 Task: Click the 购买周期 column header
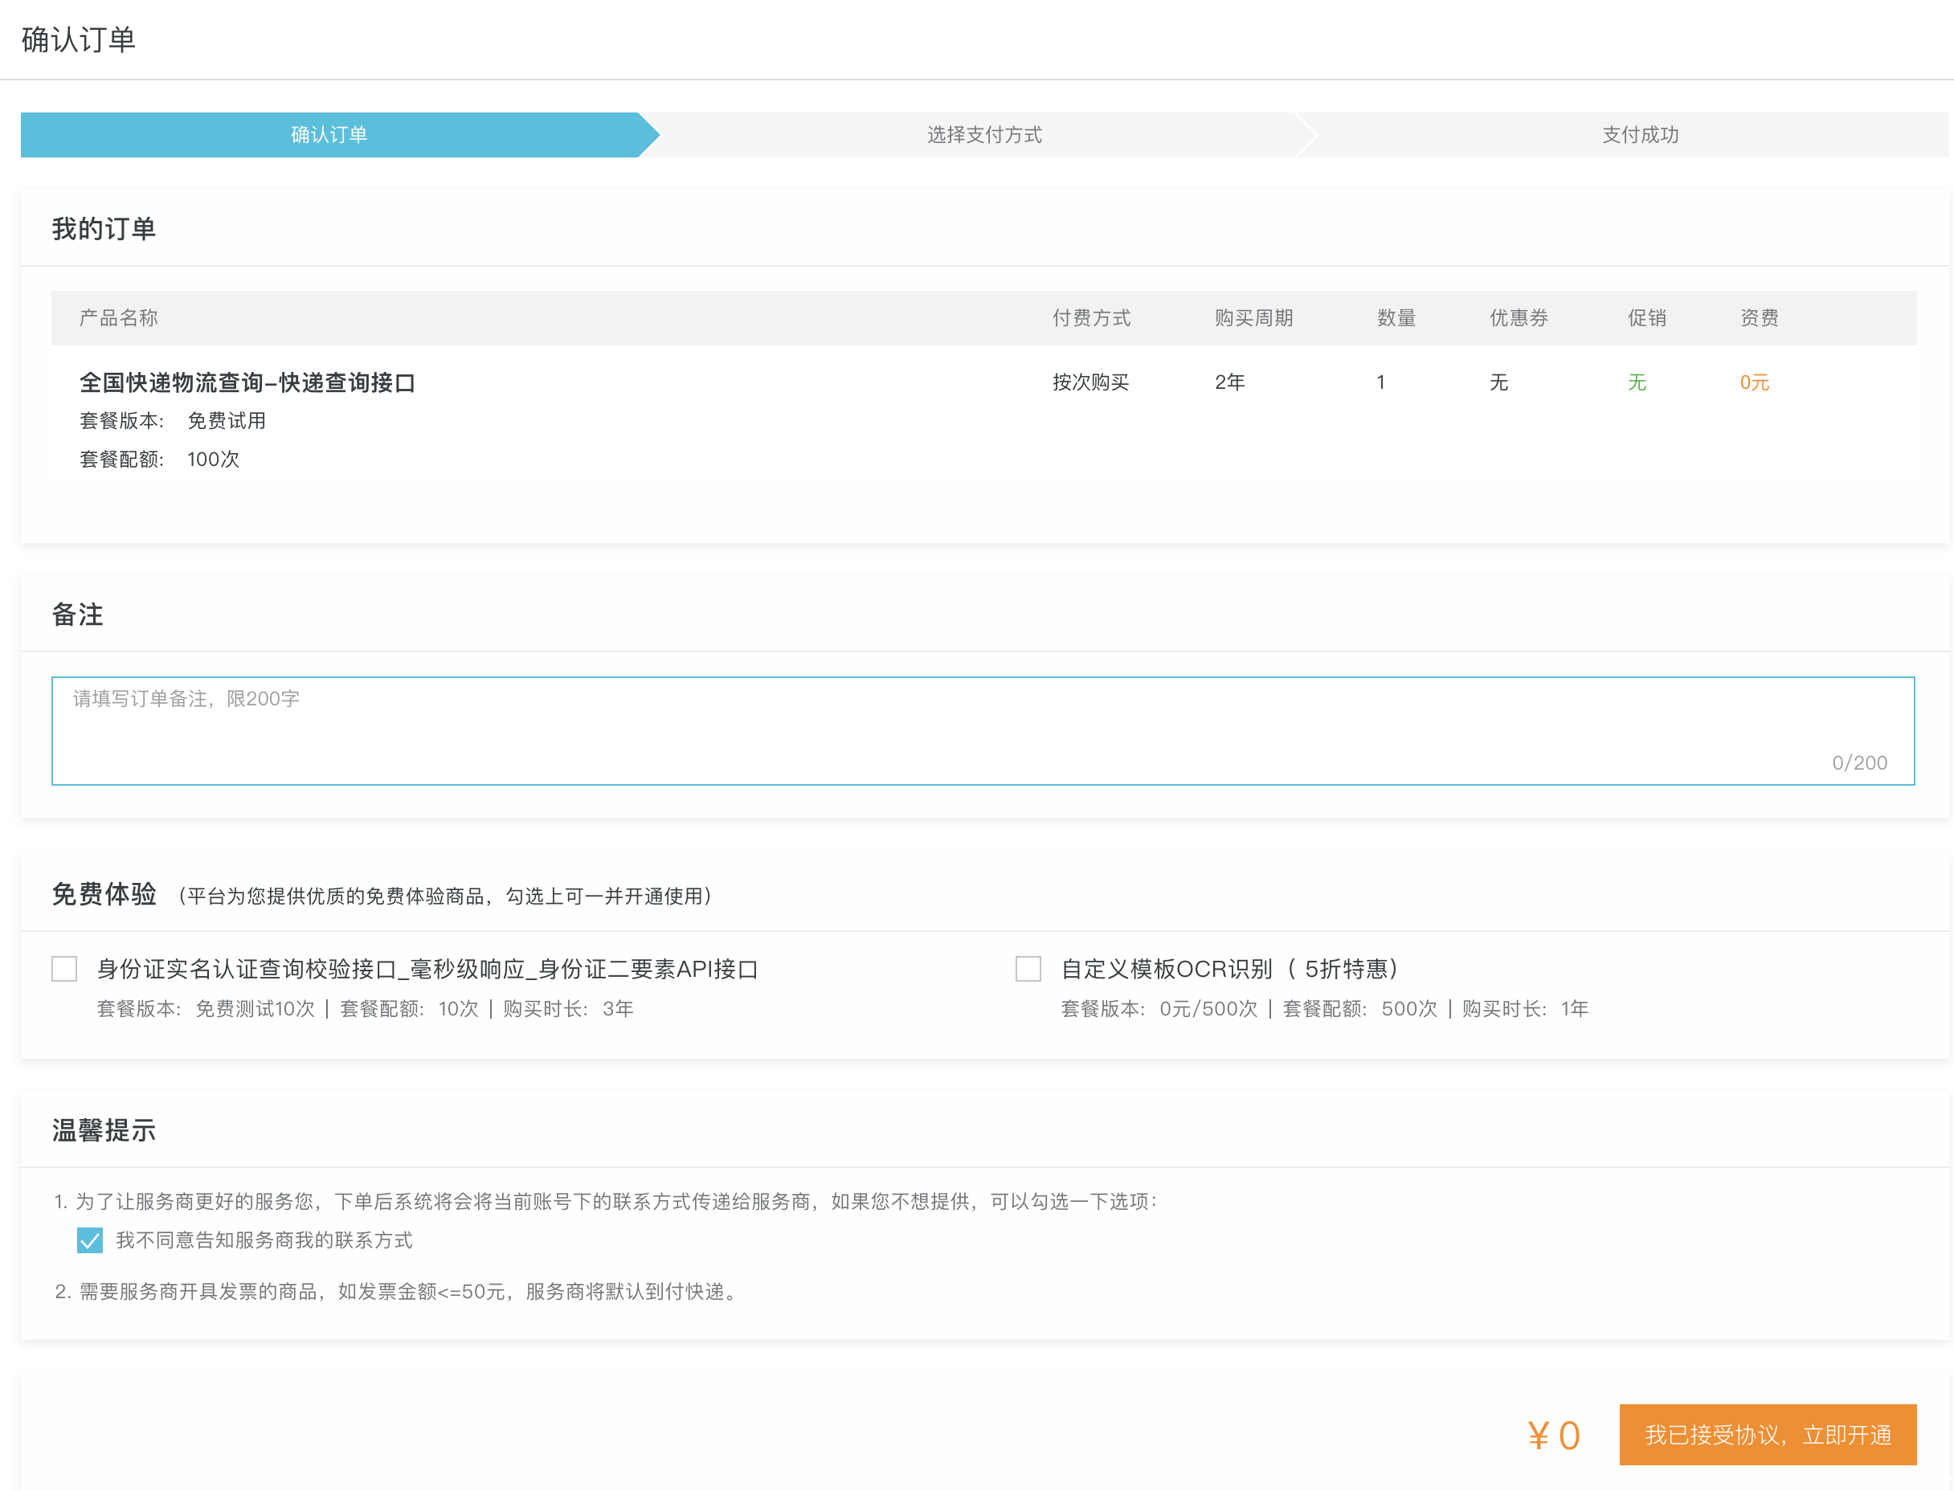(1253, 318)
